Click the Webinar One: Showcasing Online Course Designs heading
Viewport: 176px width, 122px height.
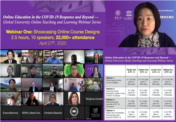pyautogui.click(x=53, y=32)
